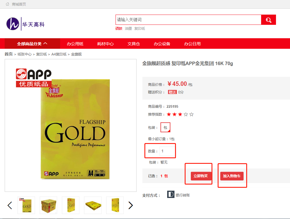Click the red search magnifier icon
This screenshot has width=290, height=219.
point(268,20)
